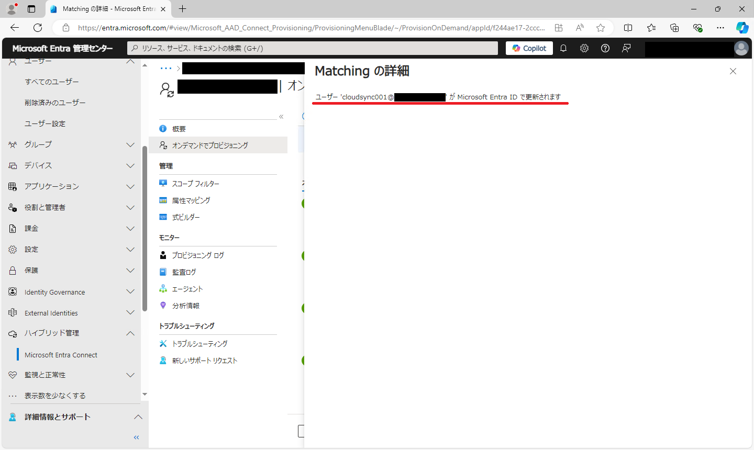
Task: Select Microsoft Entra Connect in sidebar
Action: point(61,355)
